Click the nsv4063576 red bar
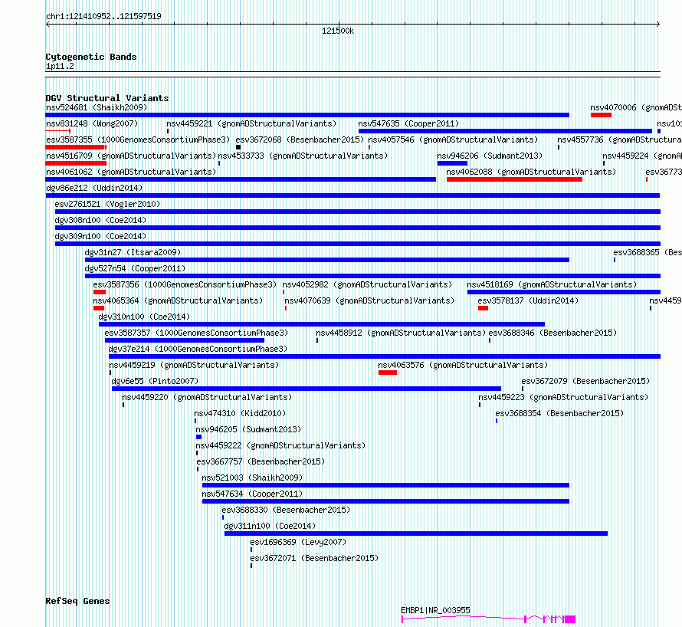The image size is (682, 627). (388, 373)
